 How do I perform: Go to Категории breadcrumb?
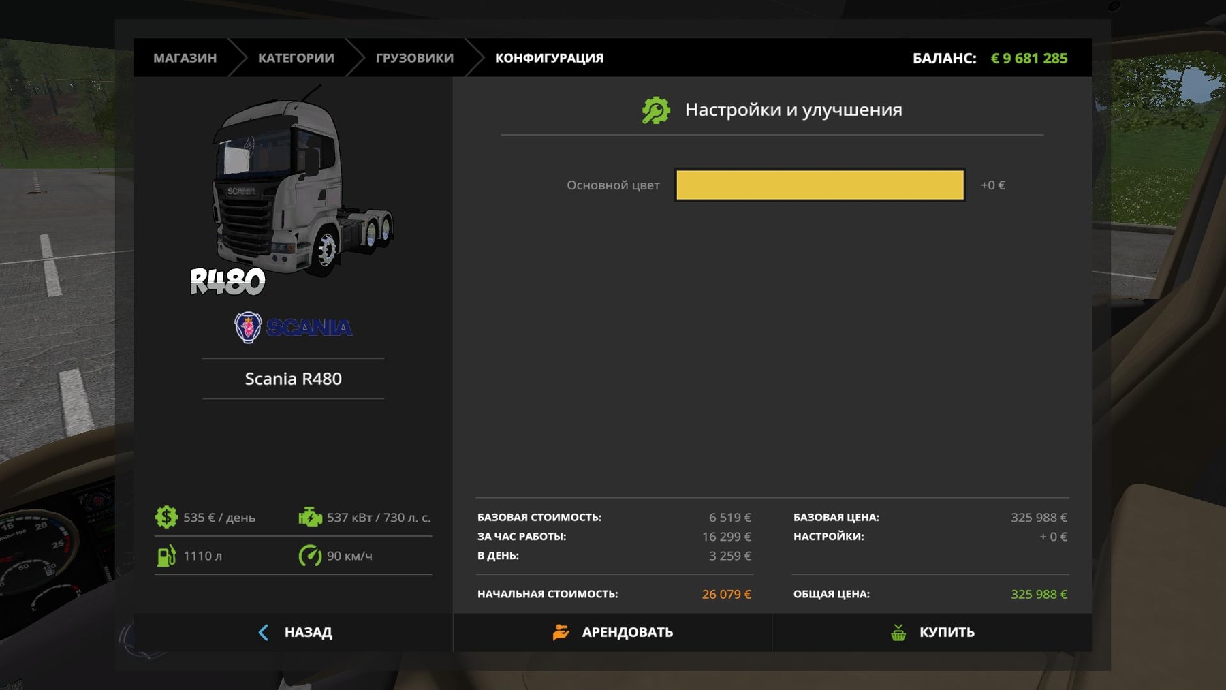pos(296,58)
